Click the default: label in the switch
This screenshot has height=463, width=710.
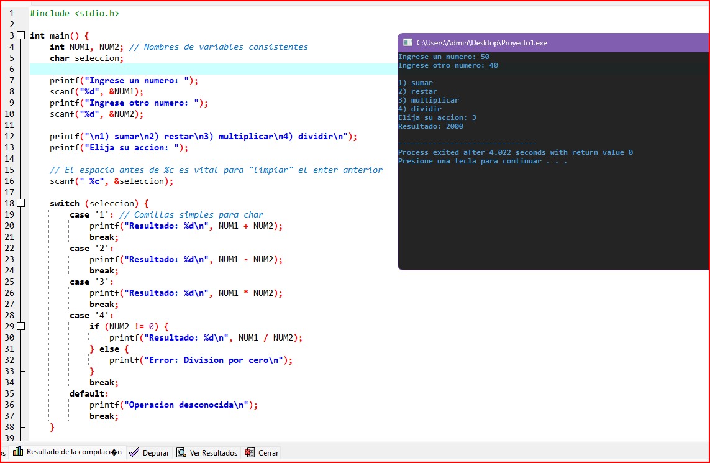pos(89,393)
